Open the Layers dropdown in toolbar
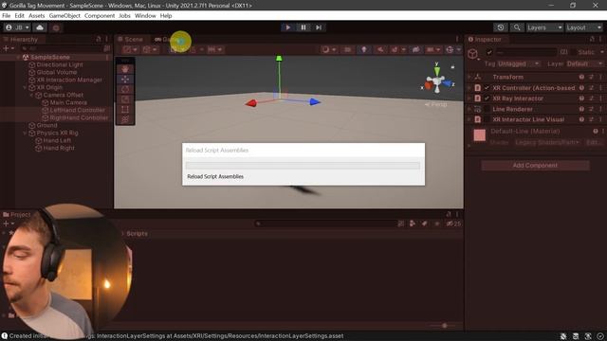This screenshot has height=341, width=607. (x=544, y=27)
